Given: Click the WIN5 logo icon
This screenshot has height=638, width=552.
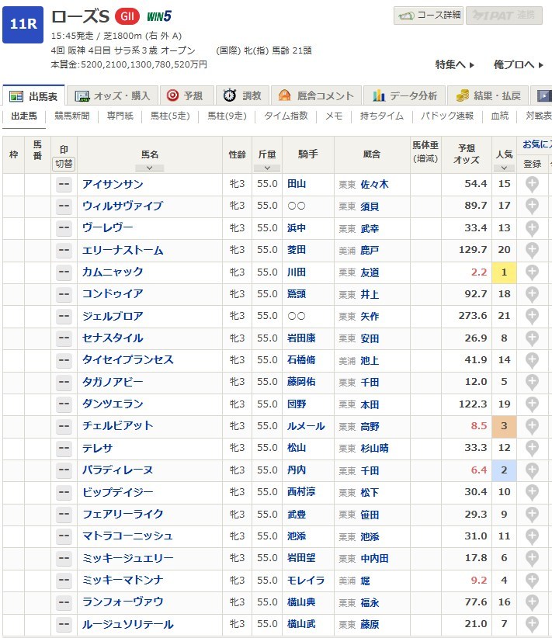Looking at the screenshot, I should tap(160, 16).
